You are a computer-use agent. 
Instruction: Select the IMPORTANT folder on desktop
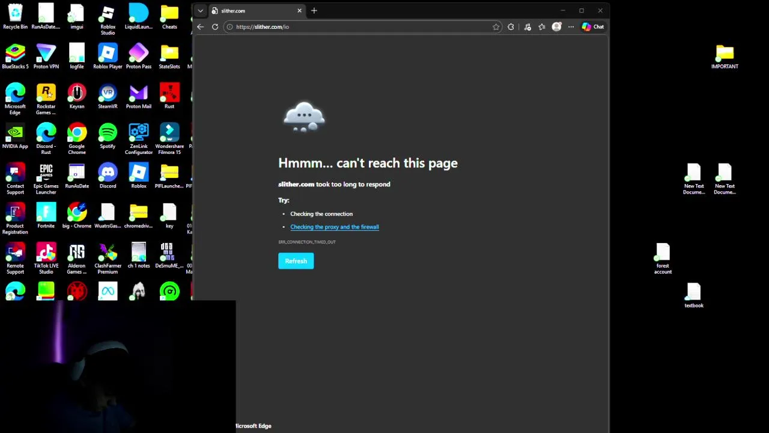click(725, 57)
